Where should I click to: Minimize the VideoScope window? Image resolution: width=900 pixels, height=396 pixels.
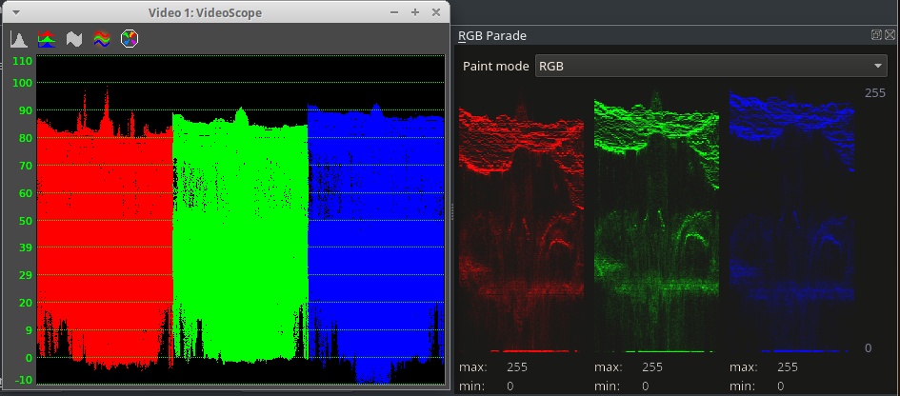click(x=395, y=12)
